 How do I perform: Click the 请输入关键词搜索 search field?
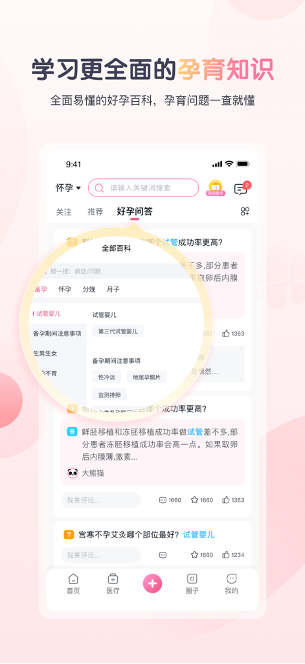pyautogui.click(x=143, y=187)
